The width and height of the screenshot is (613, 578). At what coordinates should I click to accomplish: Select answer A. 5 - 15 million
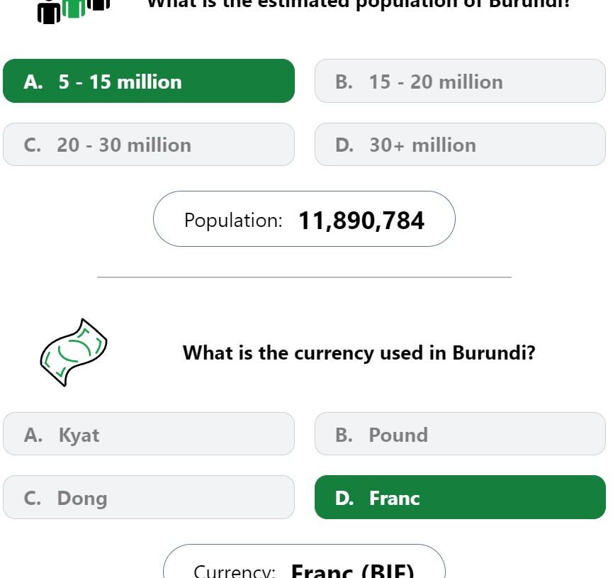149,81
